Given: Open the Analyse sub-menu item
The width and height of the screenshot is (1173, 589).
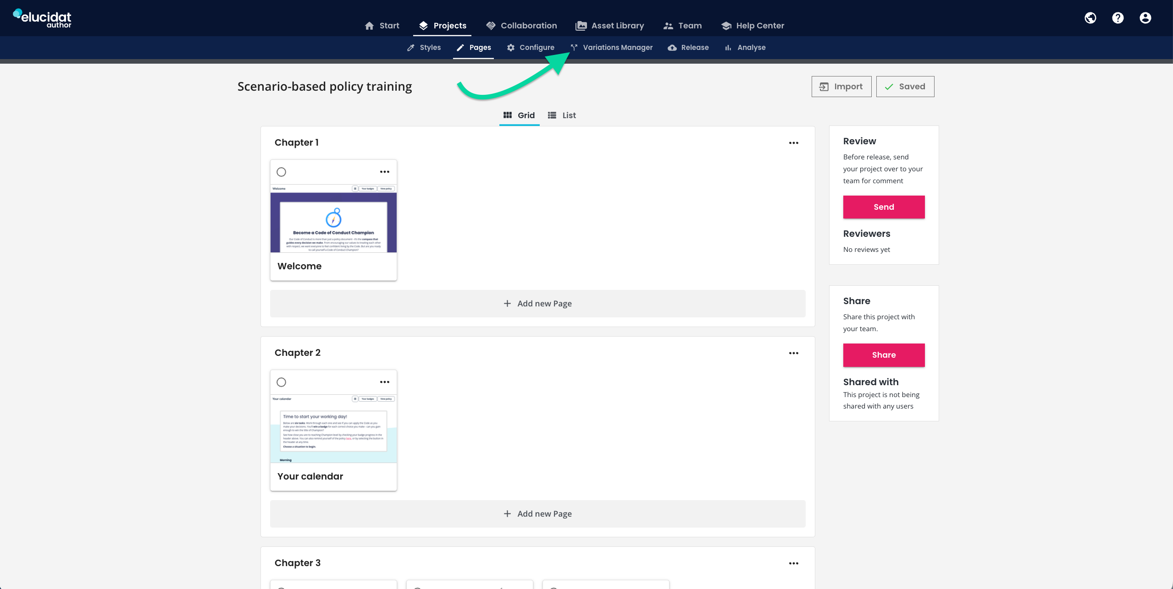Looking at the screenshot, I should click(x=745, y=48).
